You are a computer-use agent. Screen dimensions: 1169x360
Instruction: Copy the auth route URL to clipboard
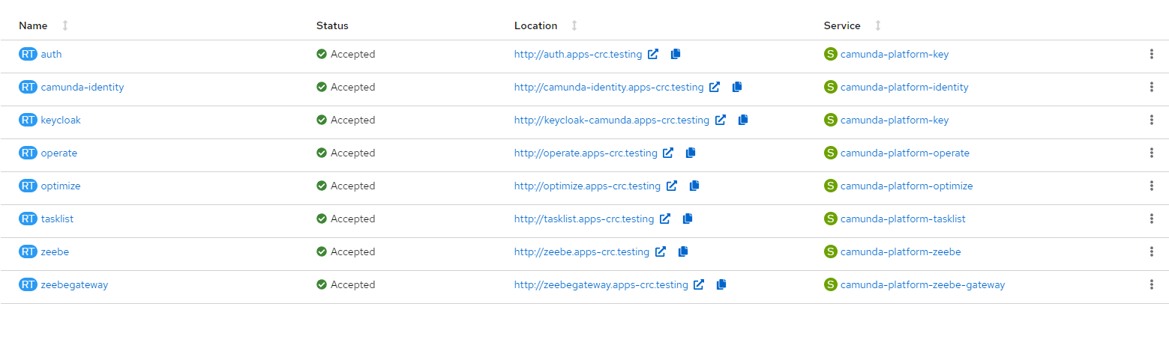[676, 54]
